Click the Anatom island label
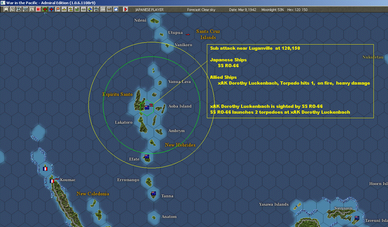The image size is (388, 227). (x=169, y=217)
